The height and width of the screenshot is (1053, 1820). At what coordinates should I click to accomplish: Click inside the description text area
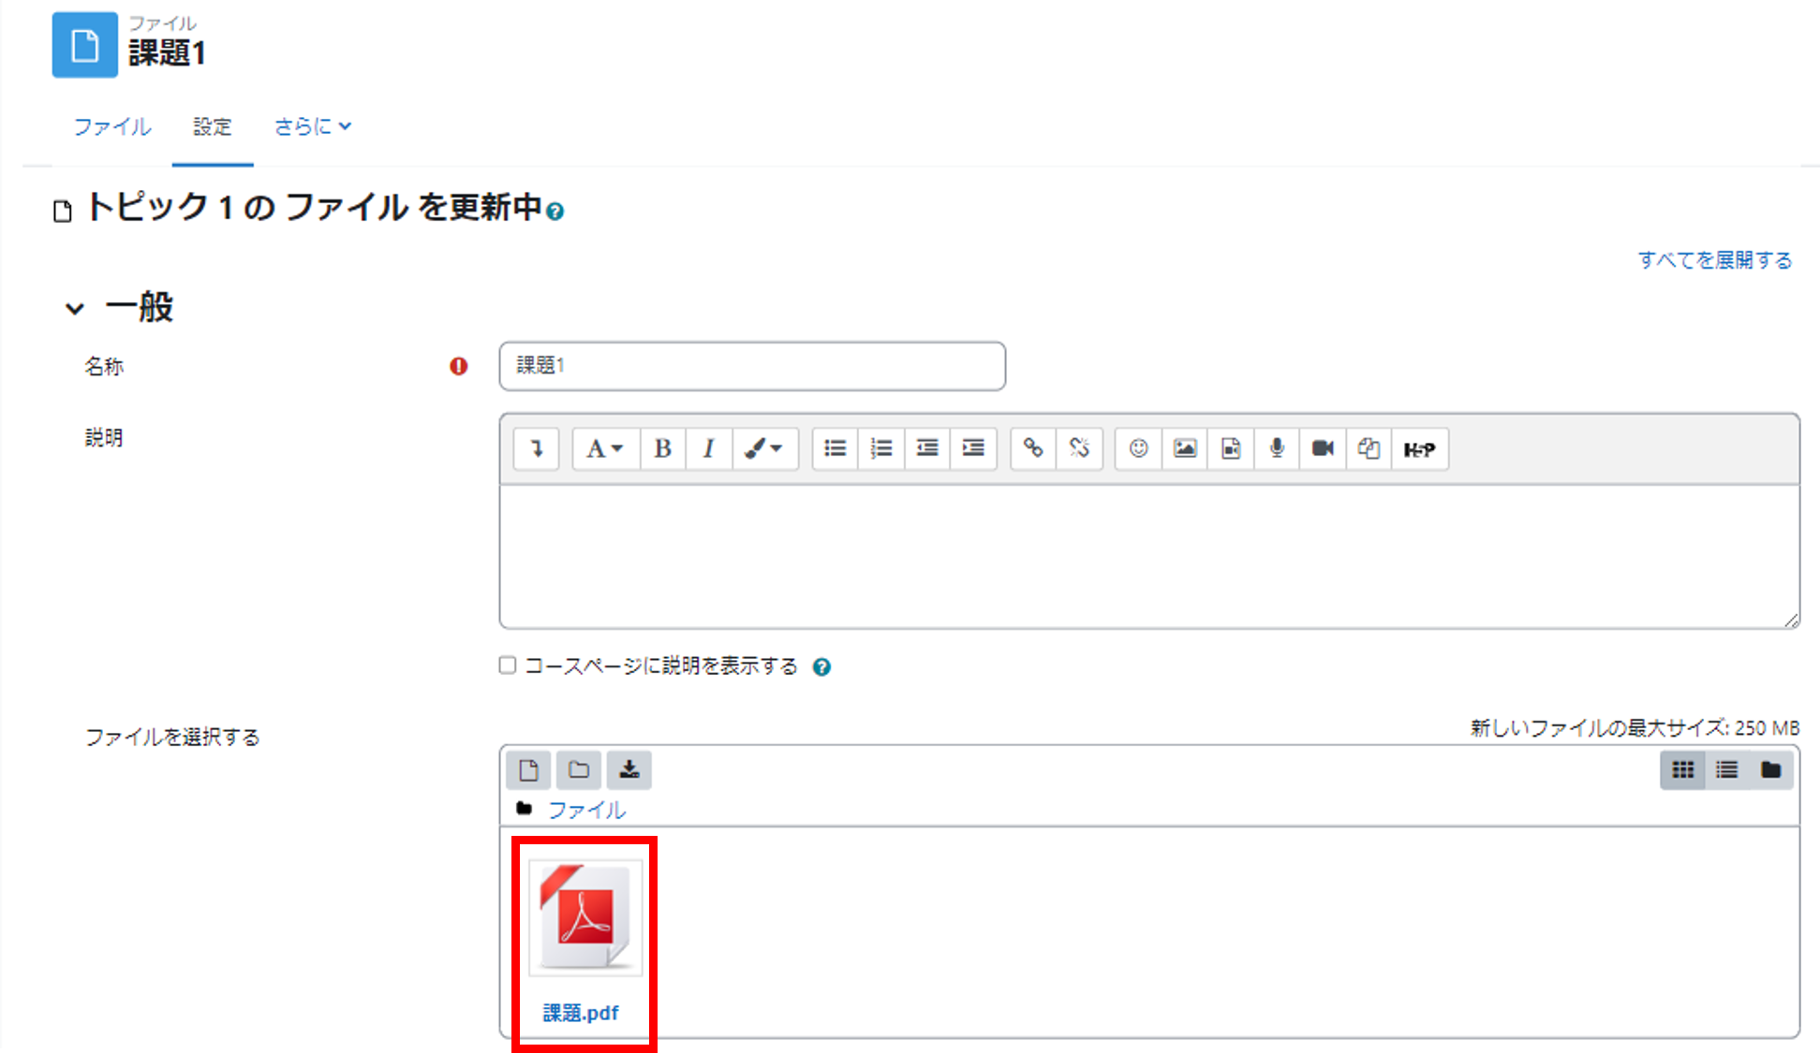point(1149,556)
